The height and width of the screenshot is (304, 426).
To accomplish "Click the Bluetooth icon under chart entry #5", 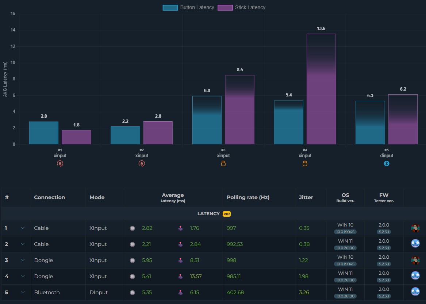I will [387, 164].
